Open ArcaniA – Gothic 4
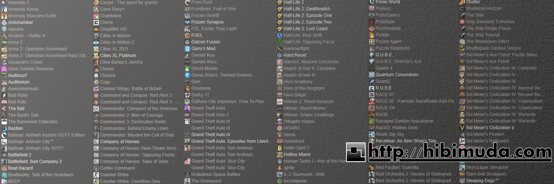The height and width of the screenshot is (184, 554). [x=27, y=36]
